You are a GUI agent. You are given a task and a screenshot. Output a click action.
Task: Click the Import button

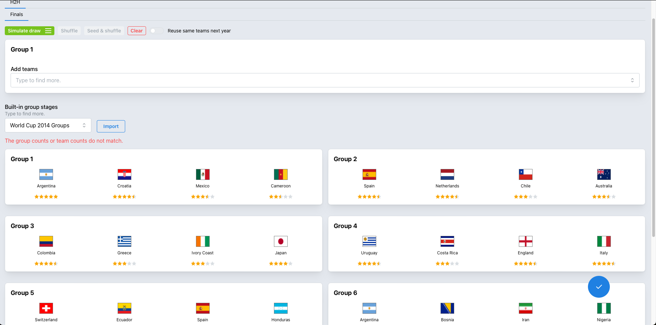pyautogui.click(x=111, y=126)
